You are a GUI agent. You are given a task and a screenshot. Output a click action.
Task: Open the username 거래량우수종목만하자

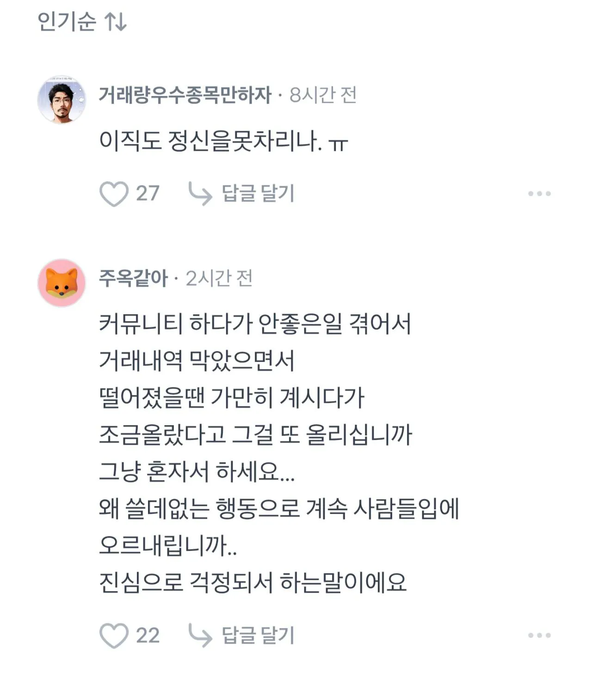coord(185,95)
